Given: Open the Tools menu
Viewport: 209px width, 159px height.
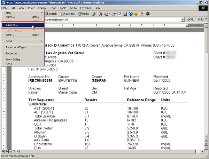Looking at the screenshot, I should click(53, 8).
